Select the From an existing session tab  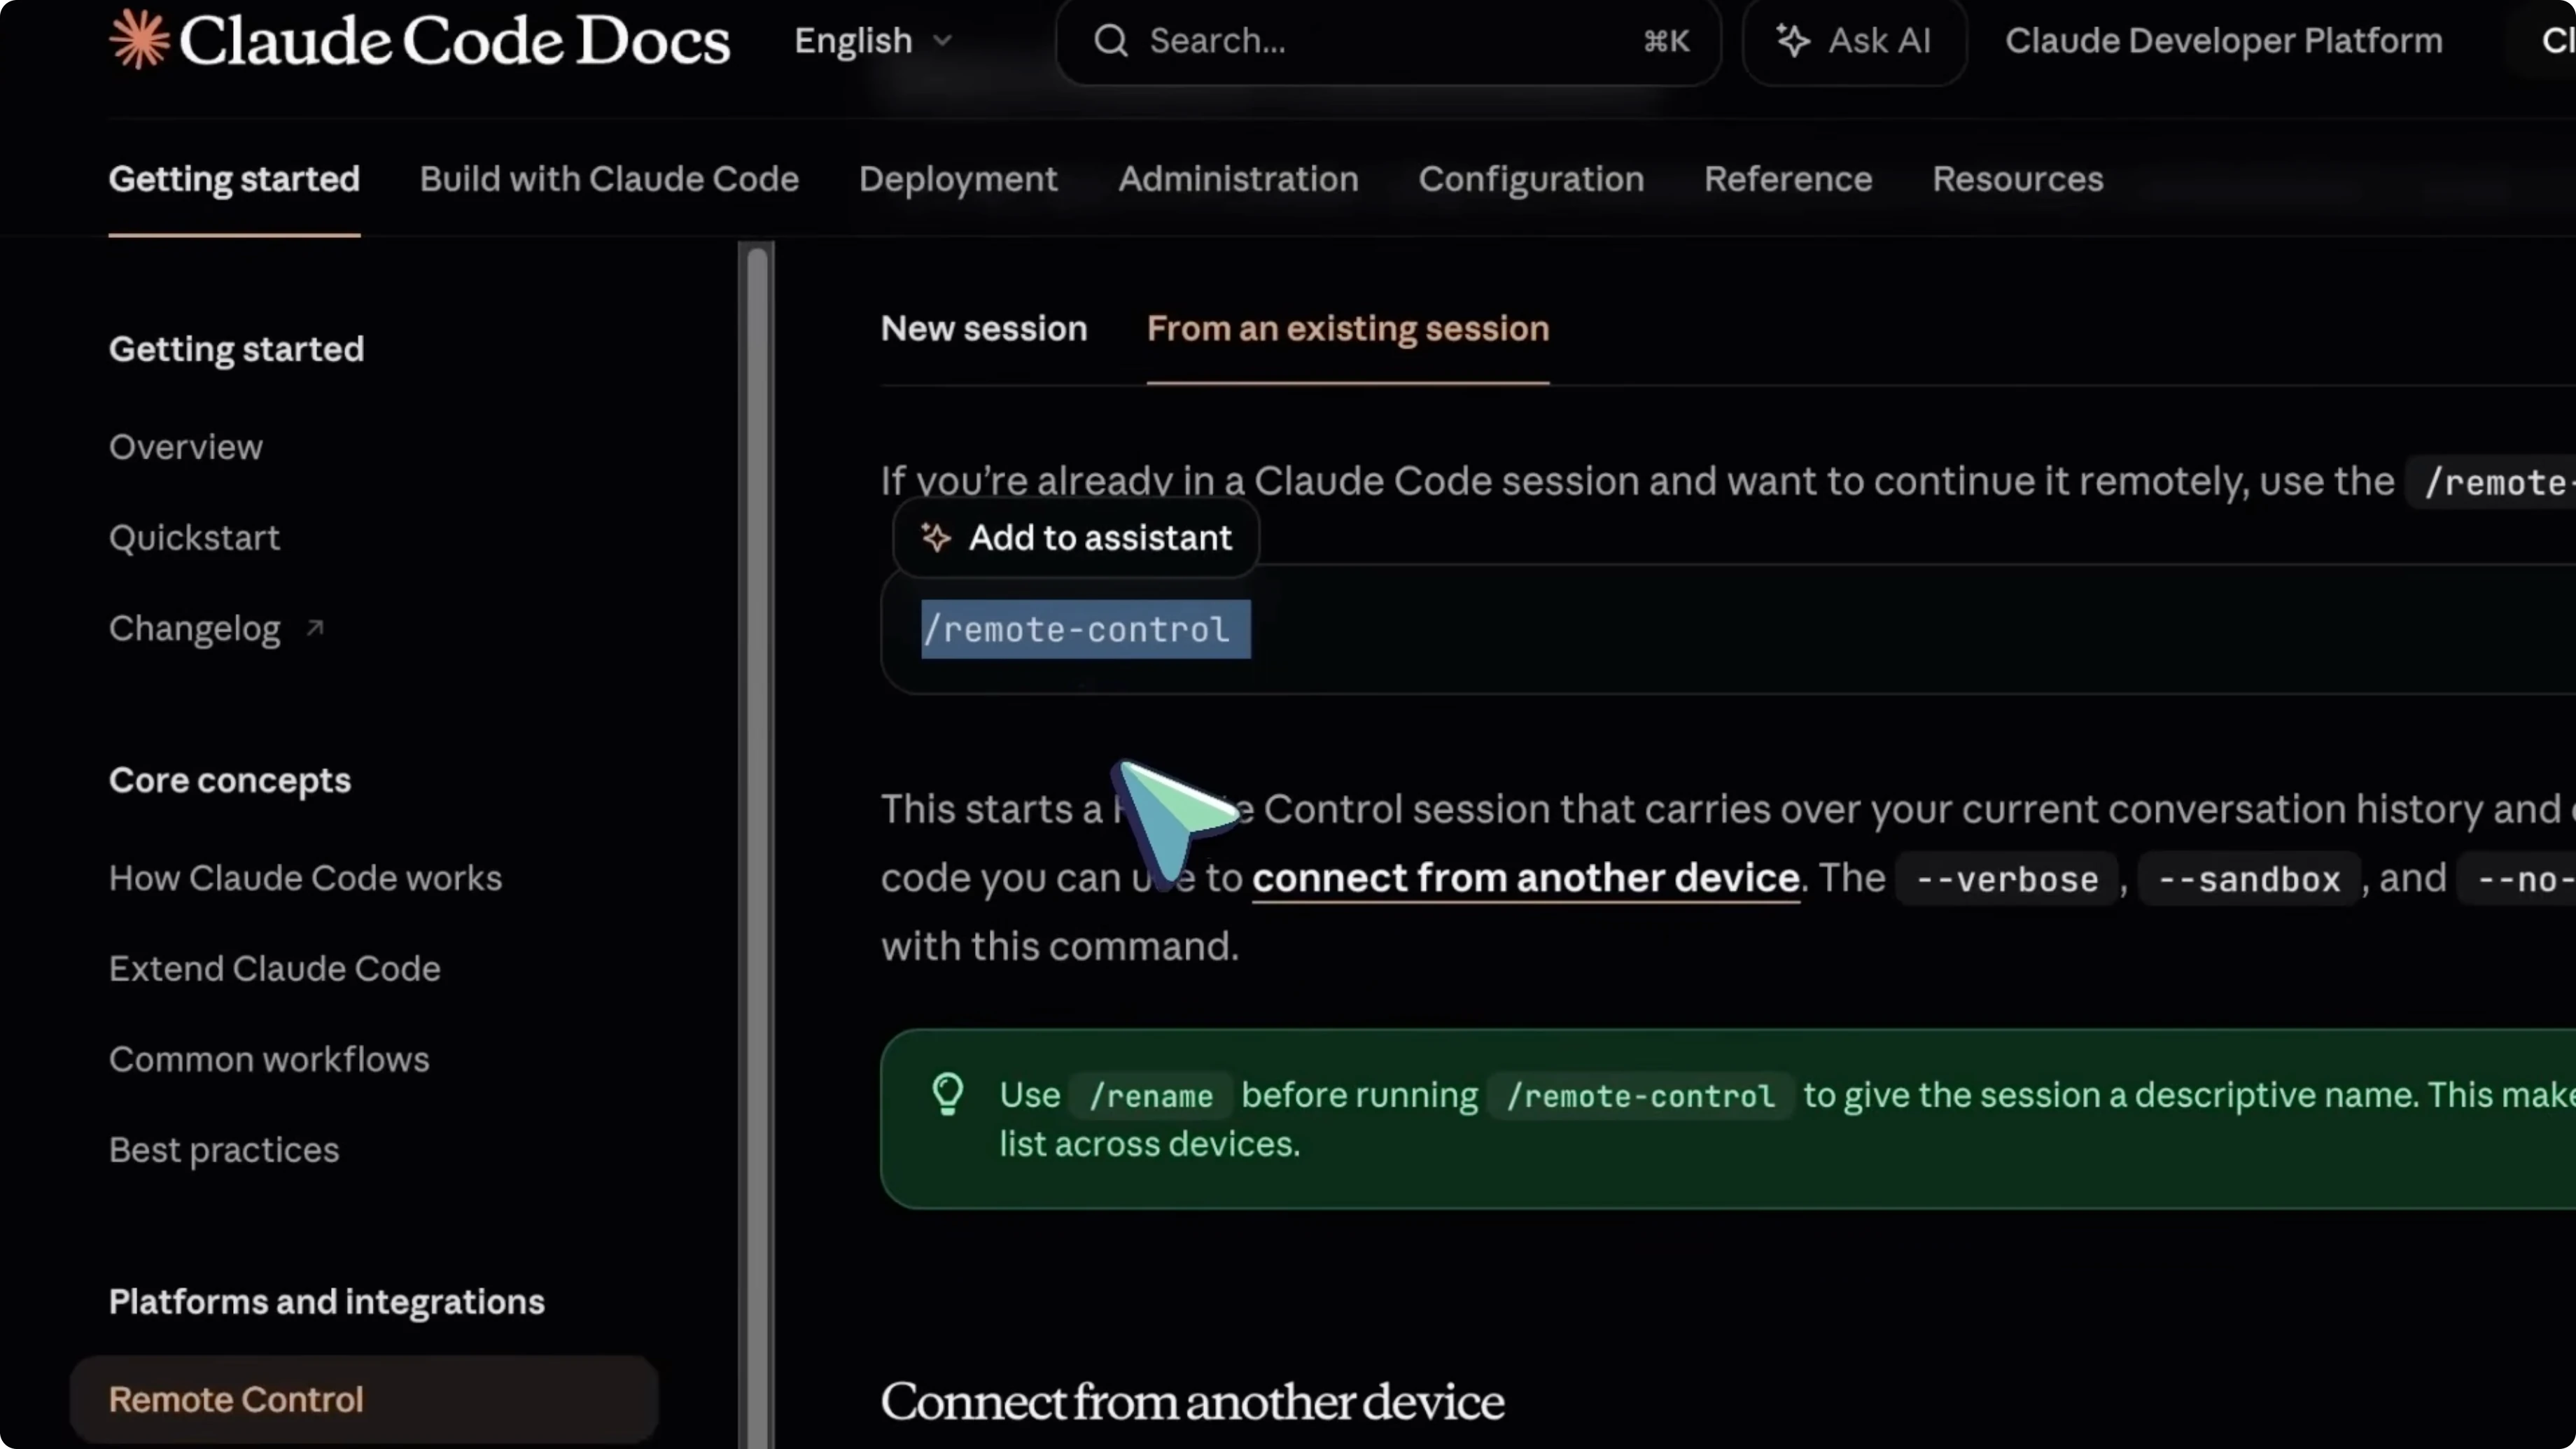[x=1347, y=328]
